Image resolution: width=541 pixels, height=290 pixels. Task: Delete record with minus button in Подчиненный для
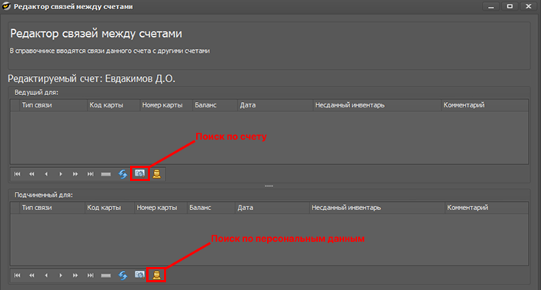105,275
